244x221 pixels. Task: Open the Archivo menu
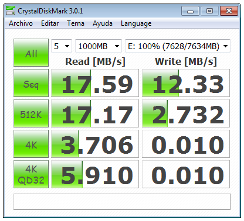(21, 23)
